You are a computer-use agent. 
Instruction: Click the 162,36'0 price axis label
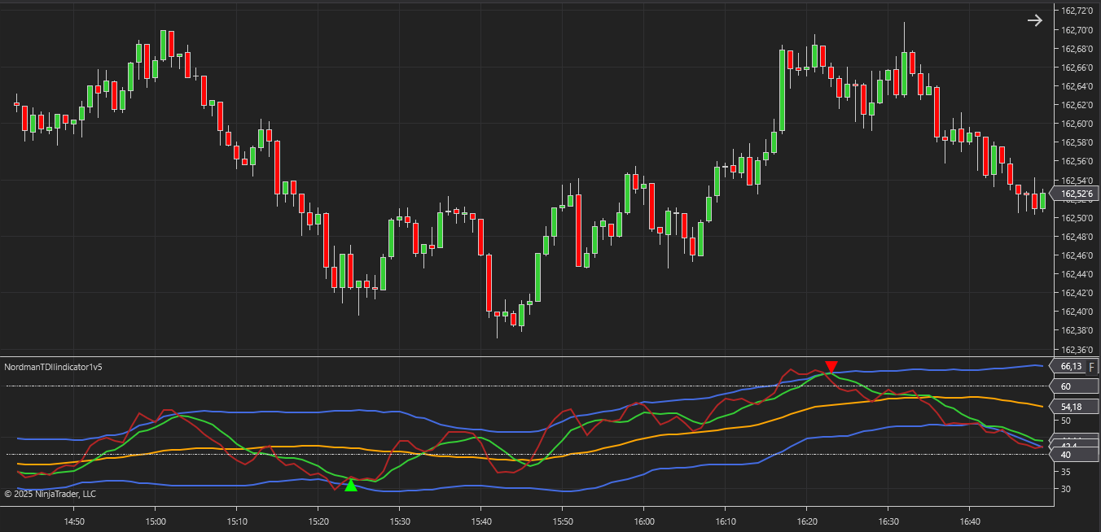(x=1077, y=349)
